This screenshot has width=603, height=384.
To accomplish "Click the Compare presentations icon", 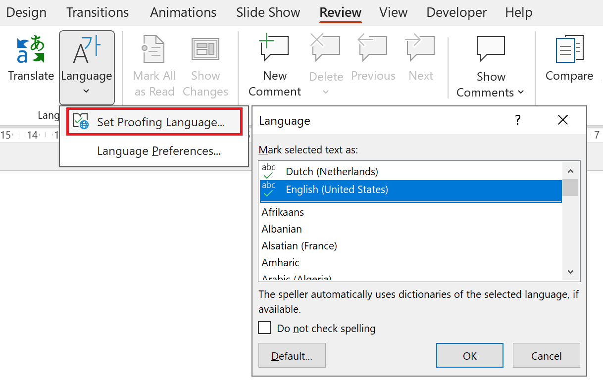I will tap(569, 49).
